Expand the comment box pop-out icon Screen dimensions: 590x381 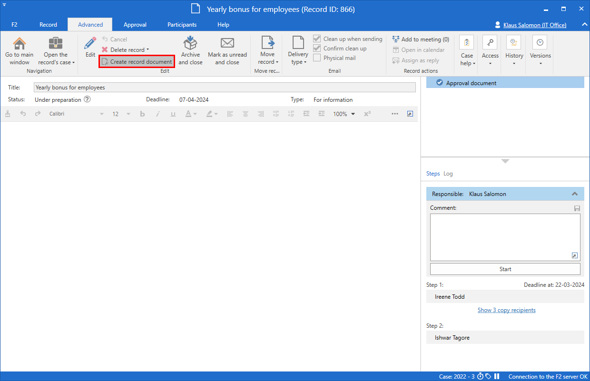pos(575,256)
